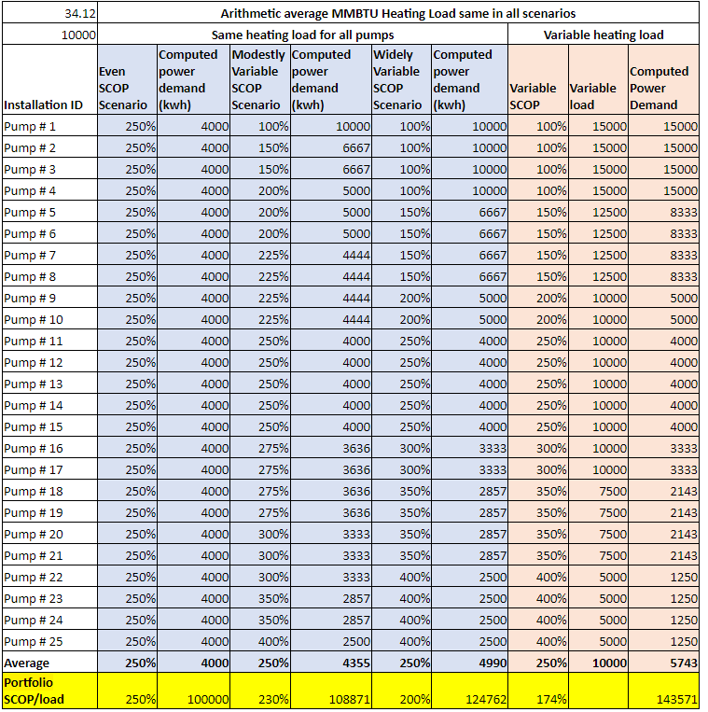Select Pump # 14 even computed demand 4000
This screenshot has height=712, width=708.
click(x=194, y=405)
